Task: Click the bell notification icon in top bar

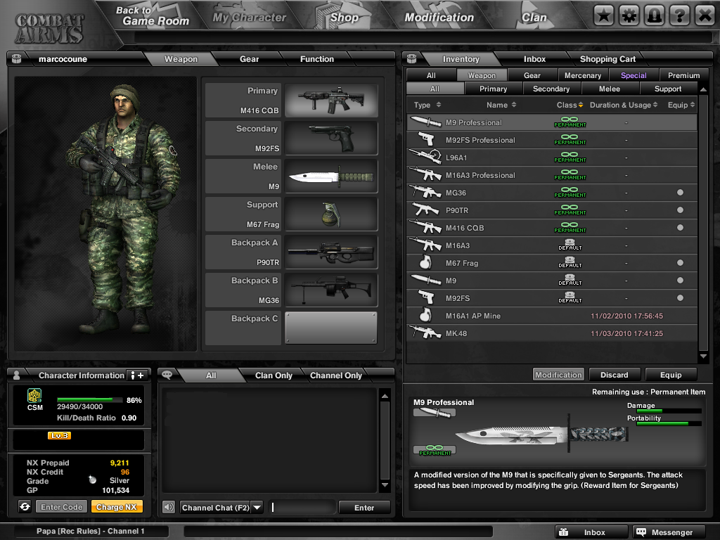Action: coord(655,16)
